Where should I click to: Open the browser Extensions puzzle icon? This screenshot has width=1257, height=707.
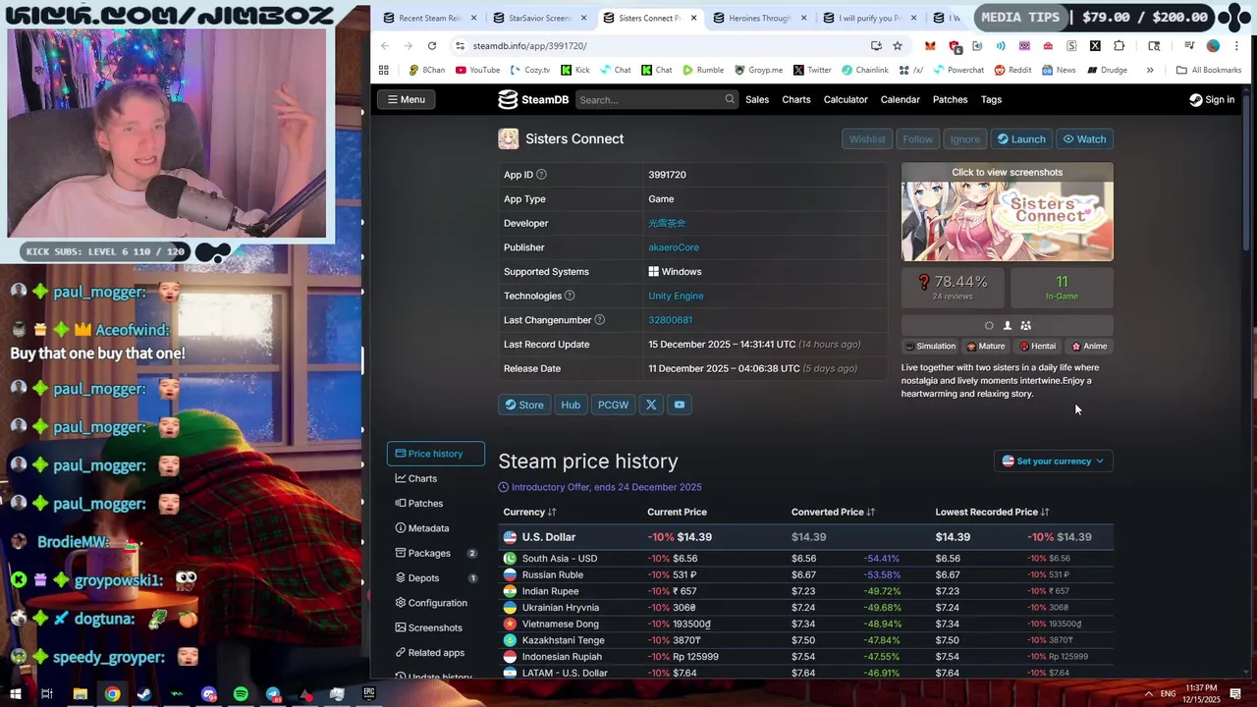coord(1120,46)
